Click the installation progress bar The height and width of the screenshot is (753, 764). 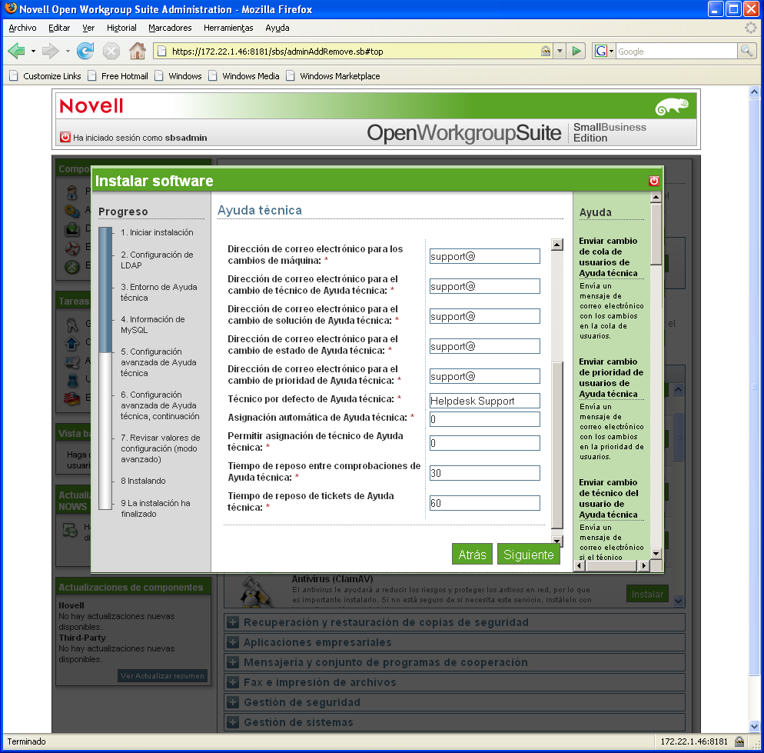click(105, 368)
